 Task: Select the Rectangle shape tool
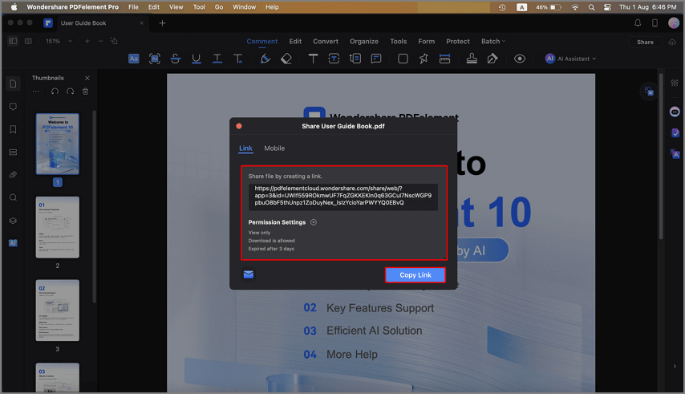pyautogui.click(x=403, y=59)
